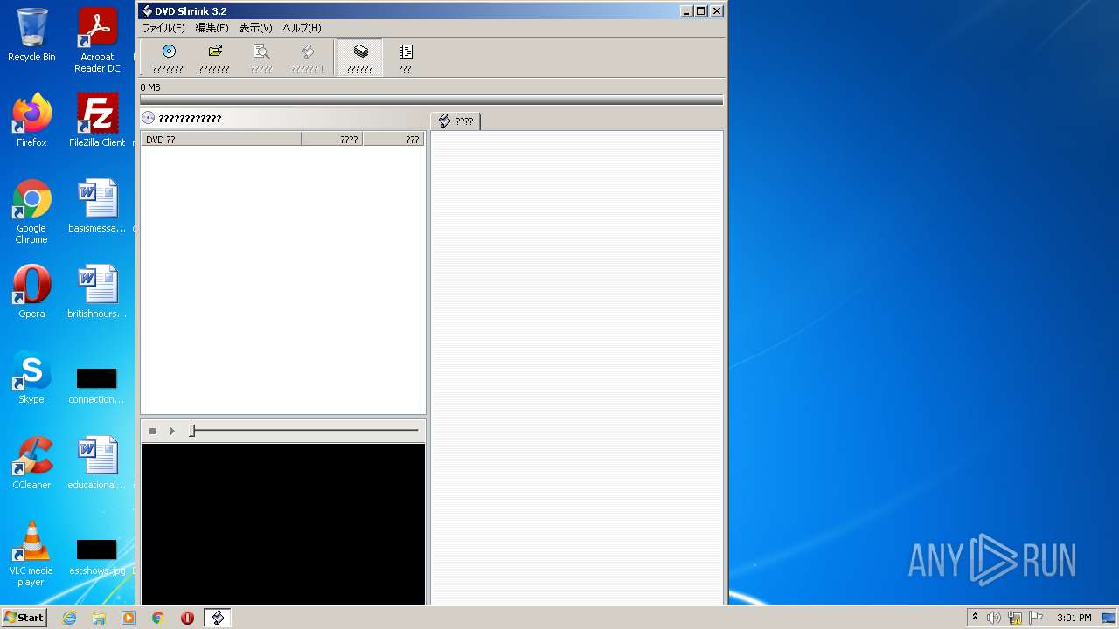Maximize the DVD Shrink window

click(700, 11)
